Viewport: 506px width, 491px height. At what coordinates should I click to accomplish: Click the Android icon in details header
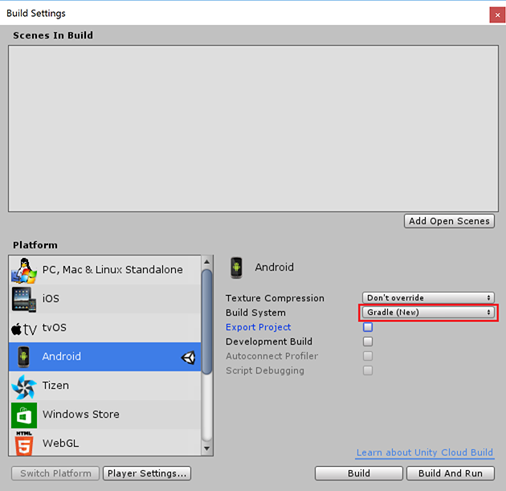point(236,267)
